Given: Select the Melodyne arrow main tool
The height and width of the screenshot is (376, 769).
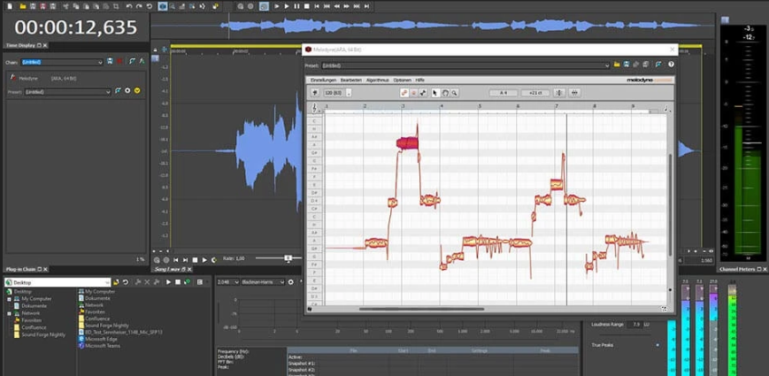Looking at the screenshot, I should point(434,93).
